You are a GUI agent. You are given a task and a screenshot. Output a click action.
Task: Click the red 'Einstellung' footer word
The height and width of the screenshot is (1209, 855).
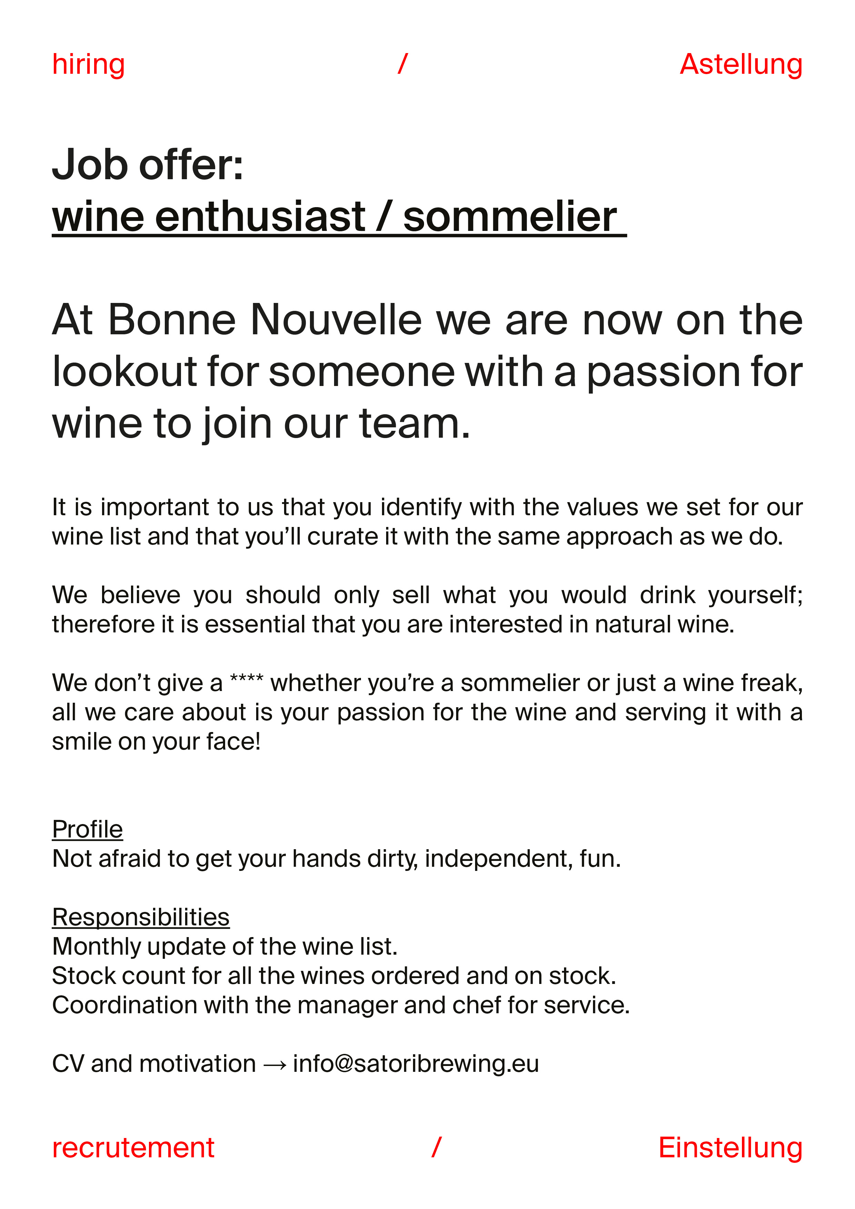coord(731,1148)
